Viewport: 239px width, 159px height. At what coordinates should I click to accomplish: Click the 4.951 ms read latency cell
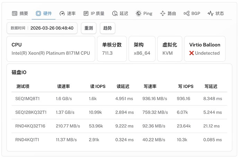point(124,99)
